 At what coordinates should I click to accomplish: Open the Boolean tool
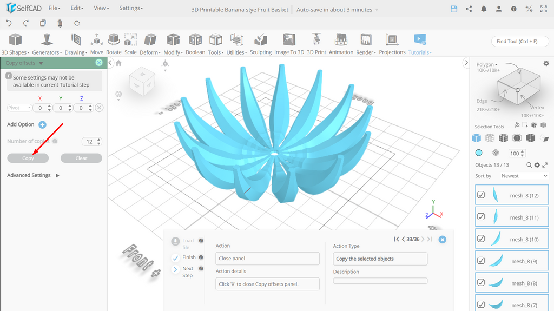[195, 44]
